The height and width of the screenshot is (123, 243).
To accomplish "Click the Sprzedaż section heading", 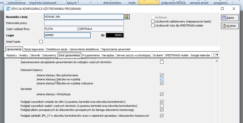I will click(26, 89).
